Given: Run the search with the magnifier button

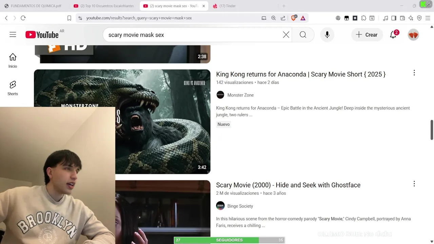Looking at the screenshot, I should coord(303,35).
